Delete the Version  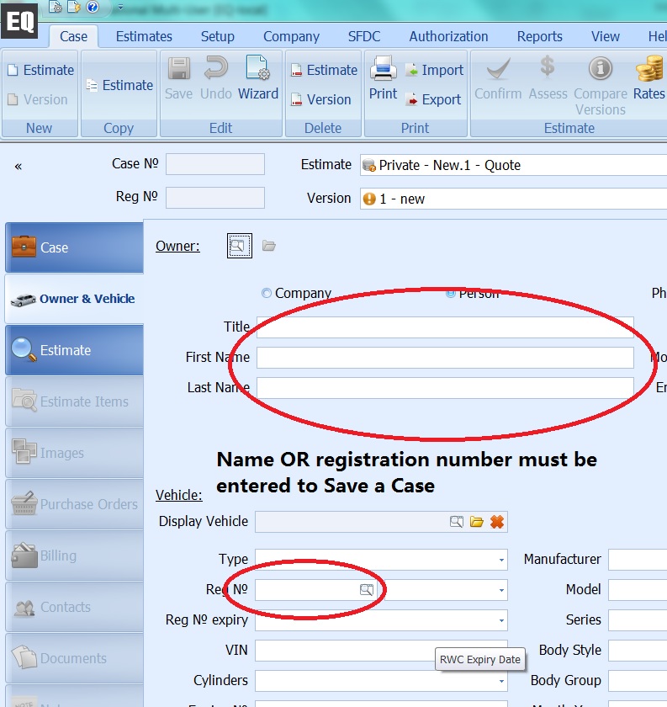click(320, 99)
